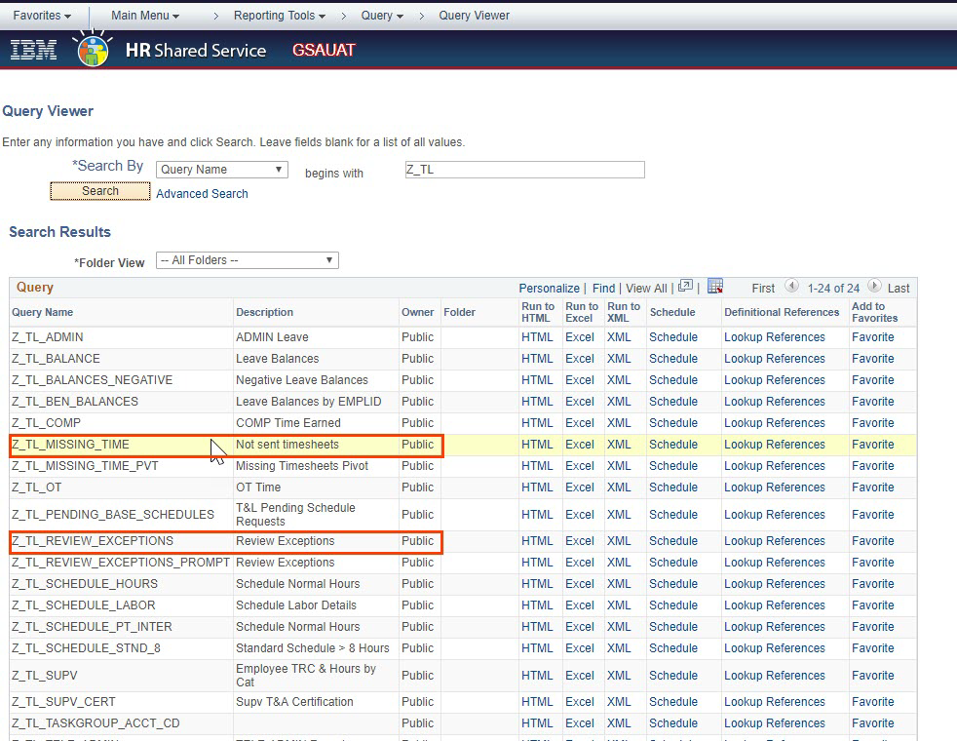
Task: Run Z_TL_MISSING_TIME query to Excel
Action: tap(580, 444)
